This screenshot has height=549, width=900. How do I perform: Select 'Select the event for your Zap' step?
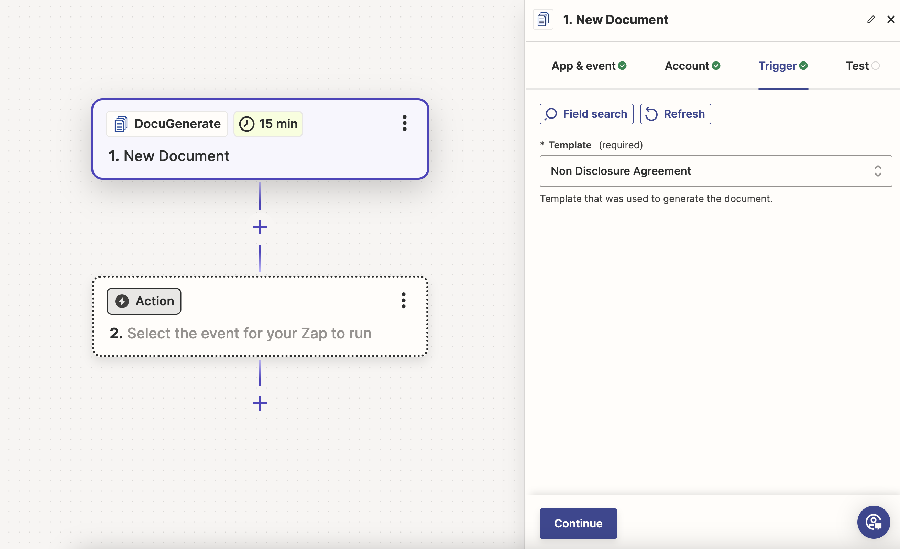click(x=260, y=316)
